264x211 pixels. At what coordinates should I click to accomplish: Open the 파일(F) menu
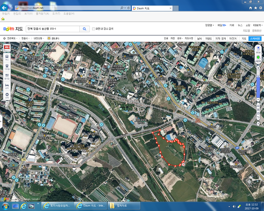(6, 14)
